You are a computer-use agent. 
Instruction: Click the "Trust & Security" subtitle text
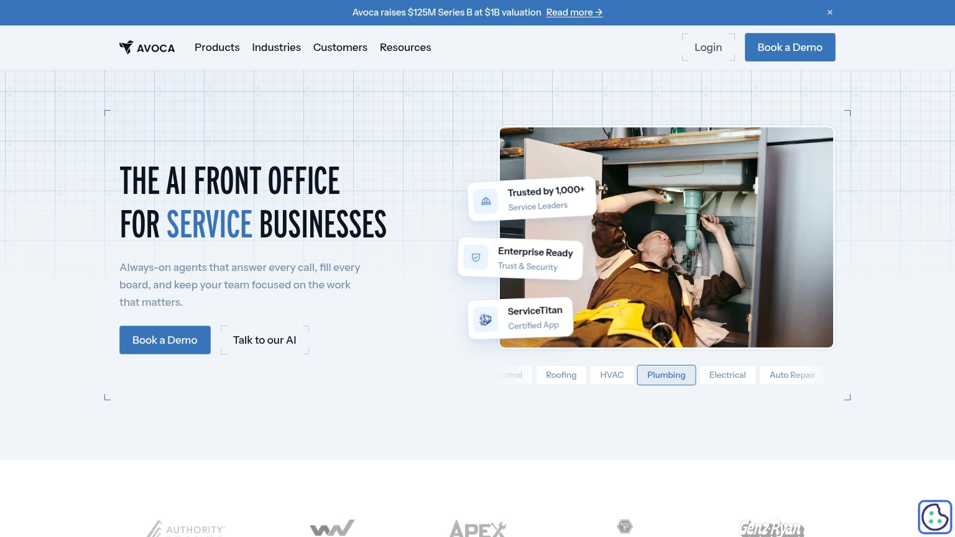[x=528, y=266]
